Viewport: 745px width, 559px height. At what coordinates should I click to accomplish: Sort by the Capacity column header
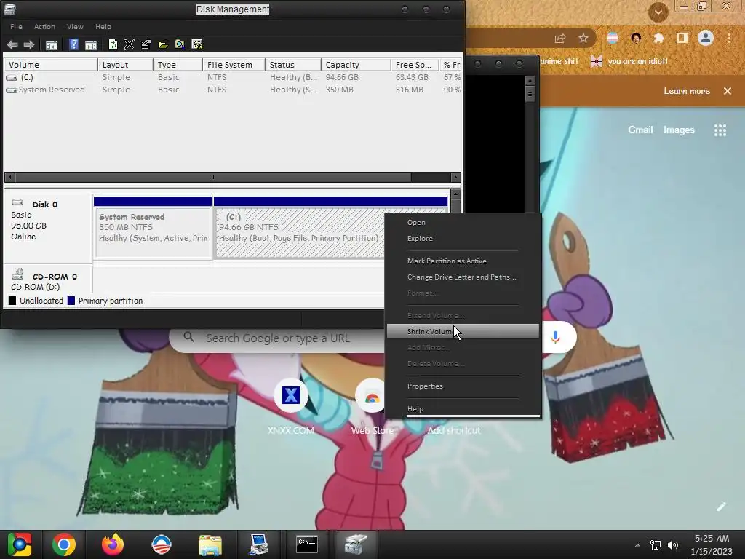355,65
